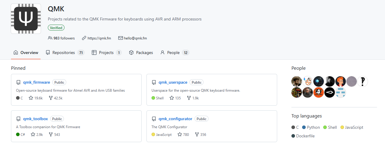Click the yellow JavaScript dot on qmk_configurator
The image size is (385, 143).
(x=153, y=134)
